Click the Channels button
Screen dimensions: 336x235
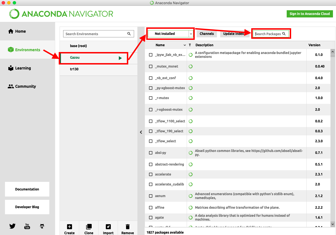[x=207, y=34]
